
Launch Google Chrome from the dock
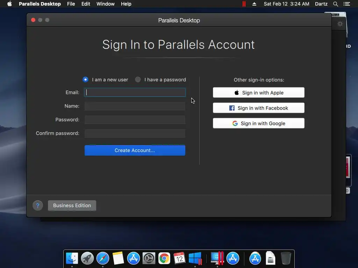point(164,258)
